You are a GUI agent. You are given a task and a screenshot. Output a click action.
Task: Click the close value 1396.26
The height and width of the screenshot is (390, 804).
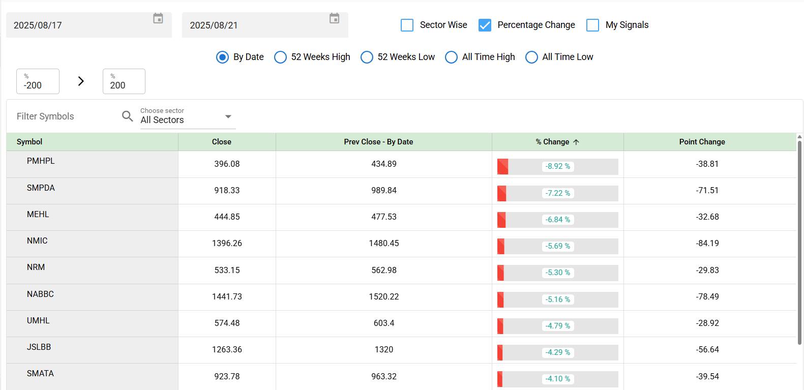[227, 243]
